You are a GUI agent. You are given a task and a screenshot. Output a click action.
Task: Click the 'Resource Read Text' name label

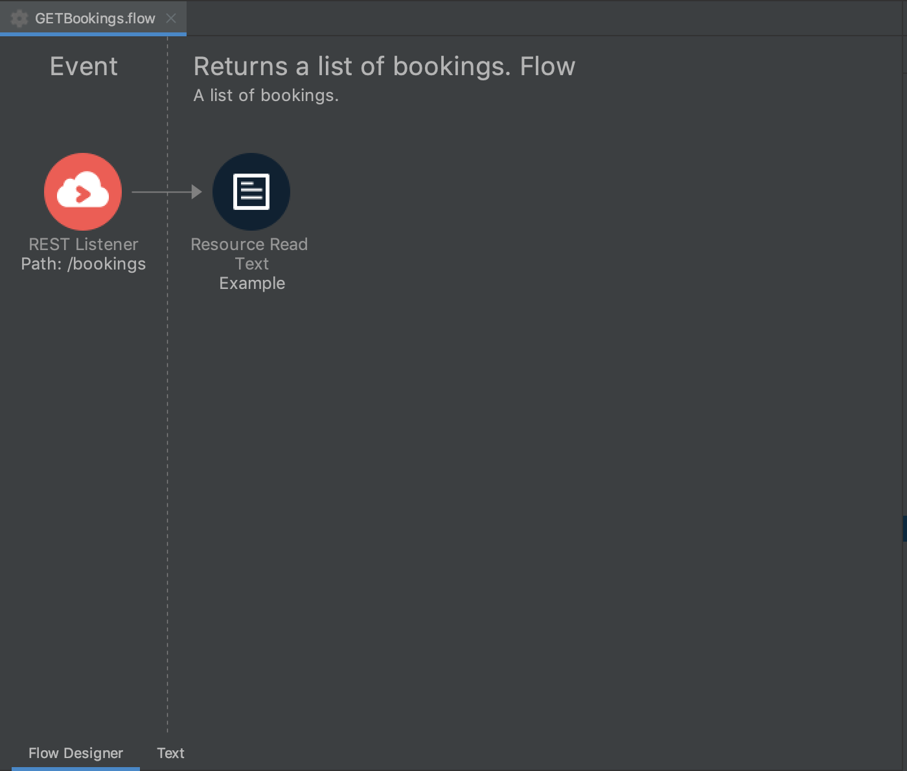(249, 253)
